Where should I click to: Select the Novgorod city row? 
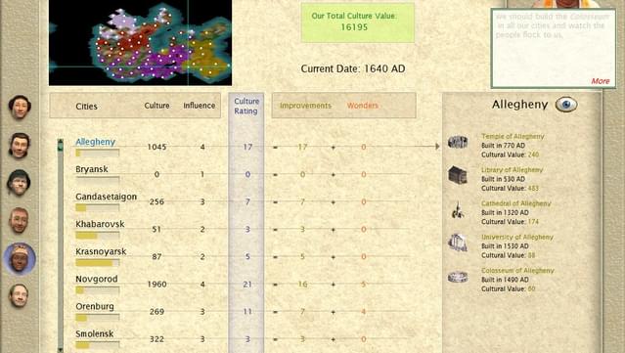coord(243,285)
